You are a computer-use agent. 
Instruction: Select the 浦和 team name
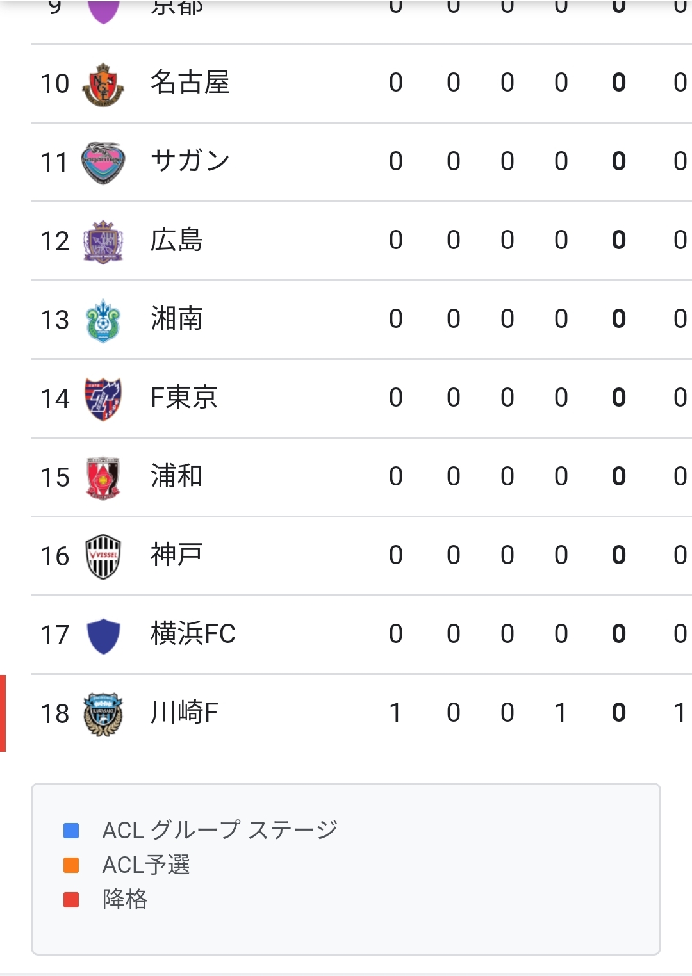(176, 476)
